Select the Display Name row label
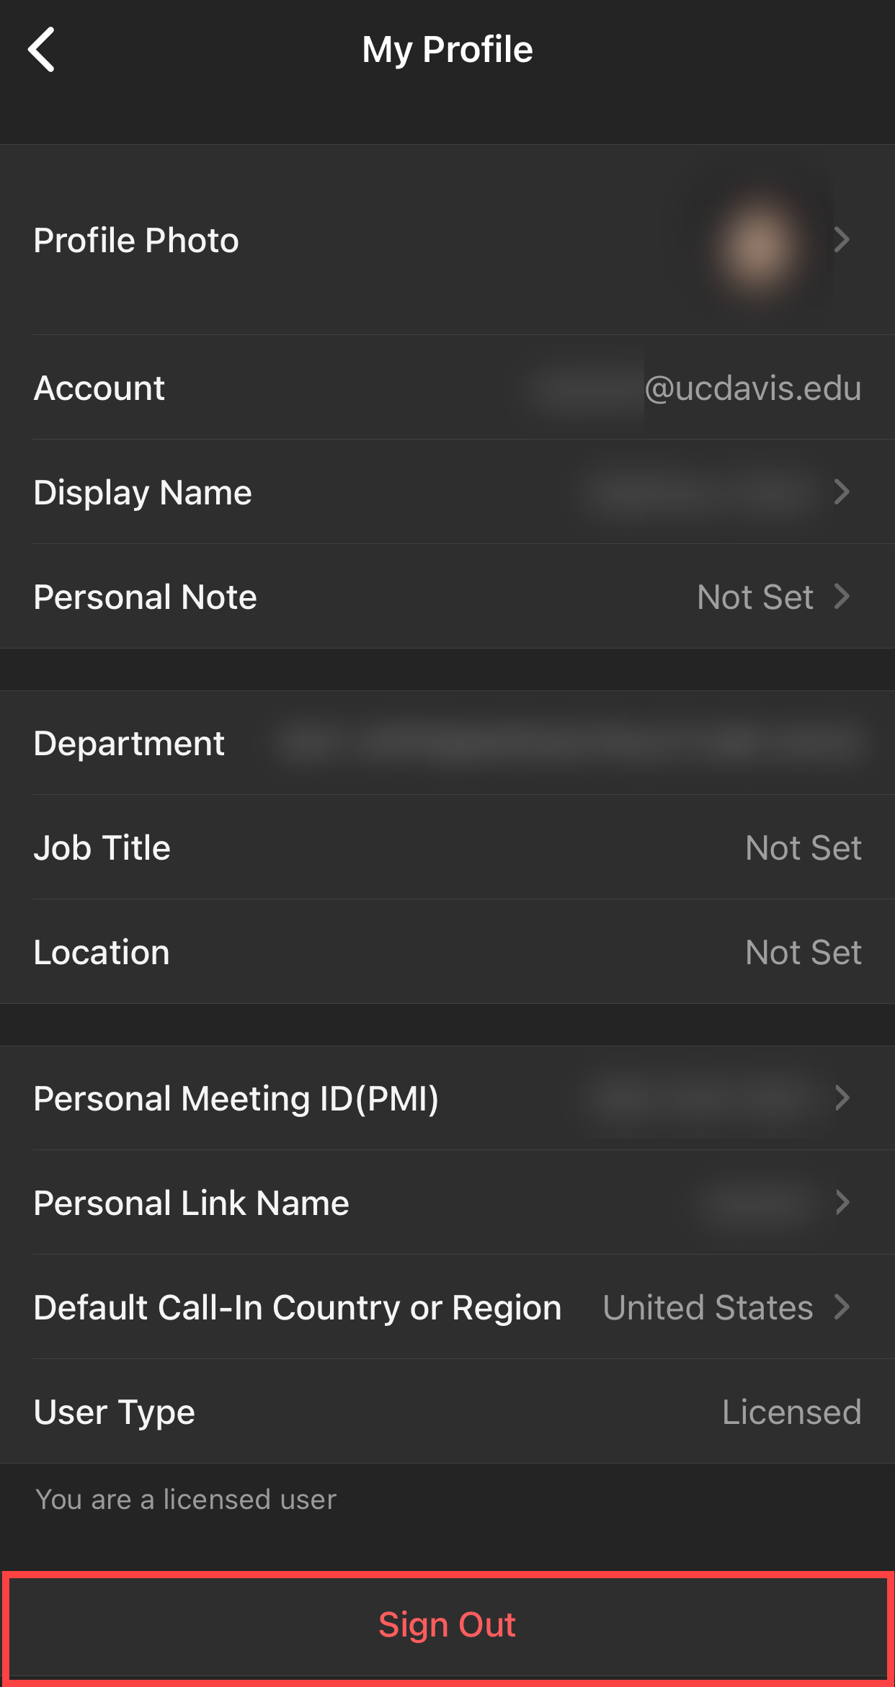 (143, 493)
